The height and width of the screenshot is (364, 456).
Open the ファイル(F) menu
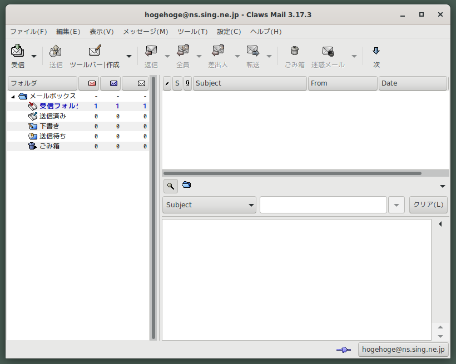[x=28, y=32]
